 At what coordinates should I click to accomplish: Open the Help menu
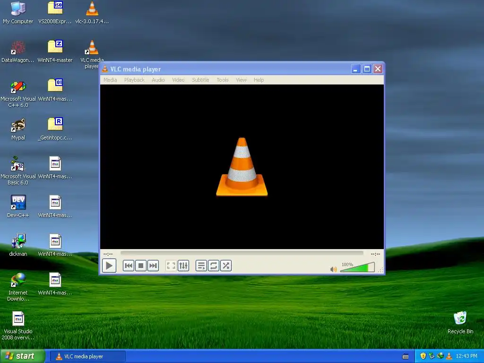(x=259, y=79)
